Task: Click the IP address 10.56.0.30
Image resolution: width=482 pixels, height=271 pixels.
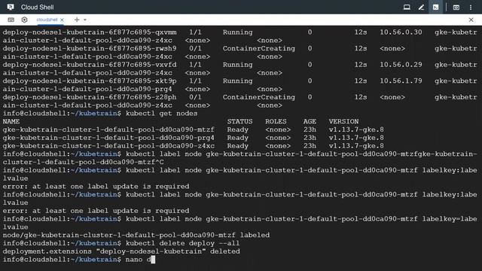Action: pyautogui.click(x=401, y=32)
